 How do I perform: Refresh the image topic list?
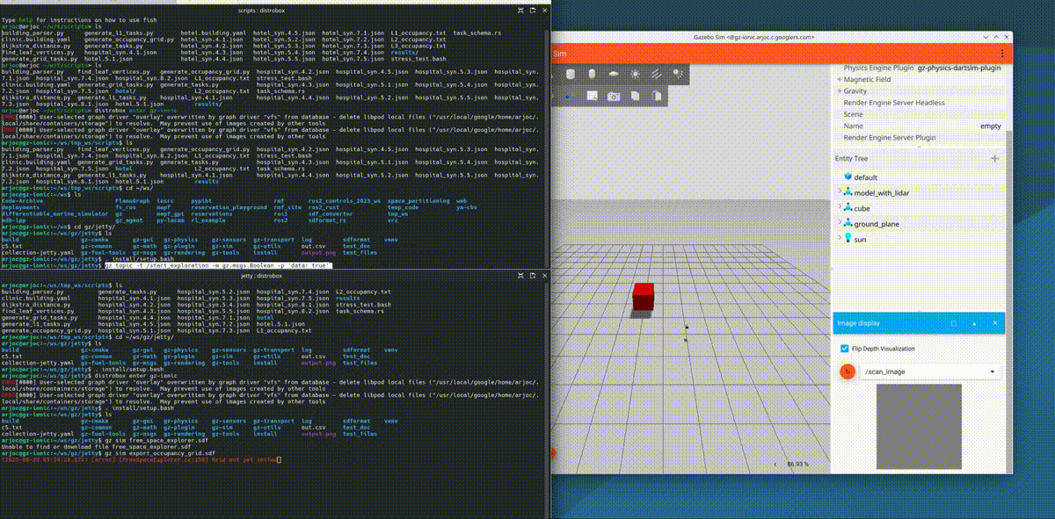848,372
